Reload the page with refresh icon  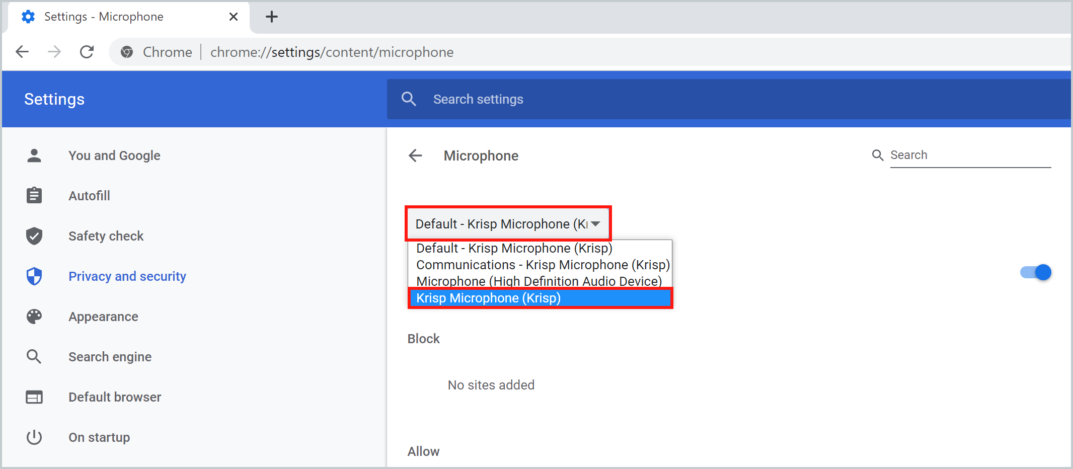(x=87, y=52)
